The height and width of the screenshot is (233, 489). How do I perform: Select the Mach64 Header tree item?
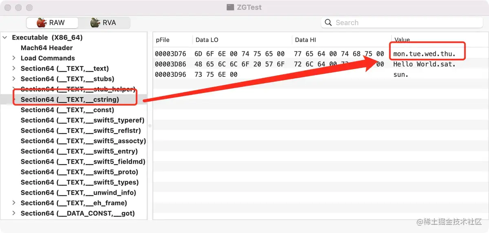(x=47, y=48)
